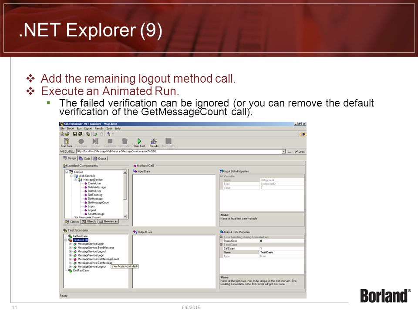
Task: Collapse the MessageService node in Loaded Components
Action: [76, 180]
